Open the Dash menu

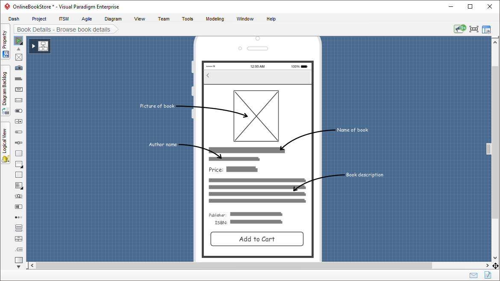(x=14, y=19)
